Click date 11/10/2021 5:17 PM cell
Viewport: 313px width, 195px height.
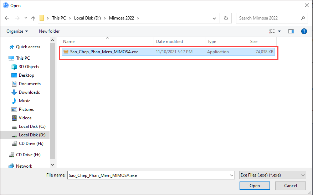[174, 52]
